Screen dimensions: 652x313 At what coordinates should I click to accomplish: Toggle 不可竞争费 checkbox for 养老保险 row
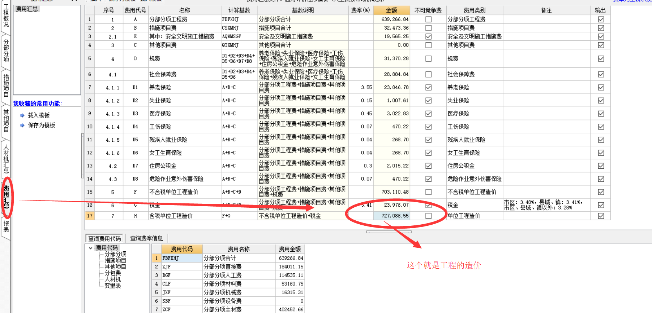point(428,87)
